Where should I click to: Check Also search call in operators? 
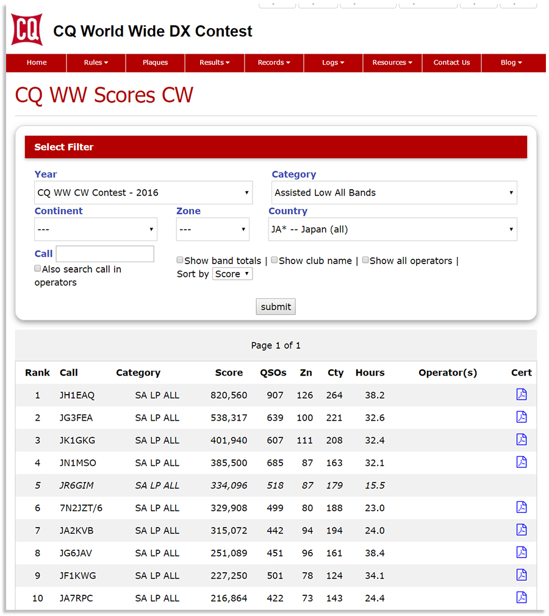[x=38, y=268]
